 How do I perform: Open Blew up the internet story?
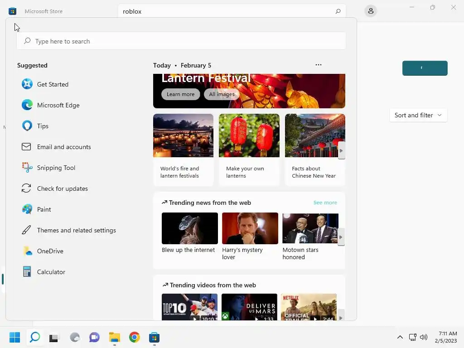(190, 232)
